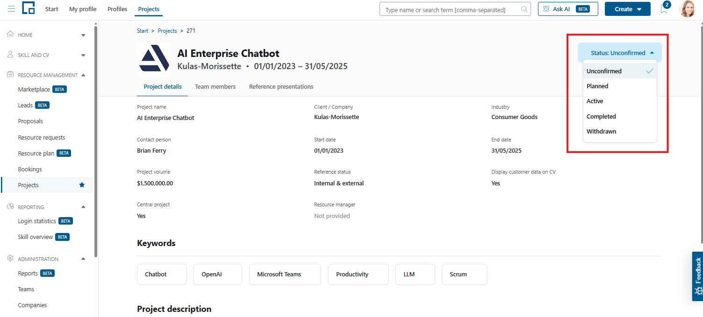Open bookmarks icon with badge 2
Viewport: 703px width, 317px height.
(664, 8)
